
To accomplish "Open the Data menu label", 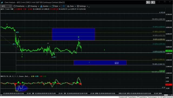I will coord(72,6).
